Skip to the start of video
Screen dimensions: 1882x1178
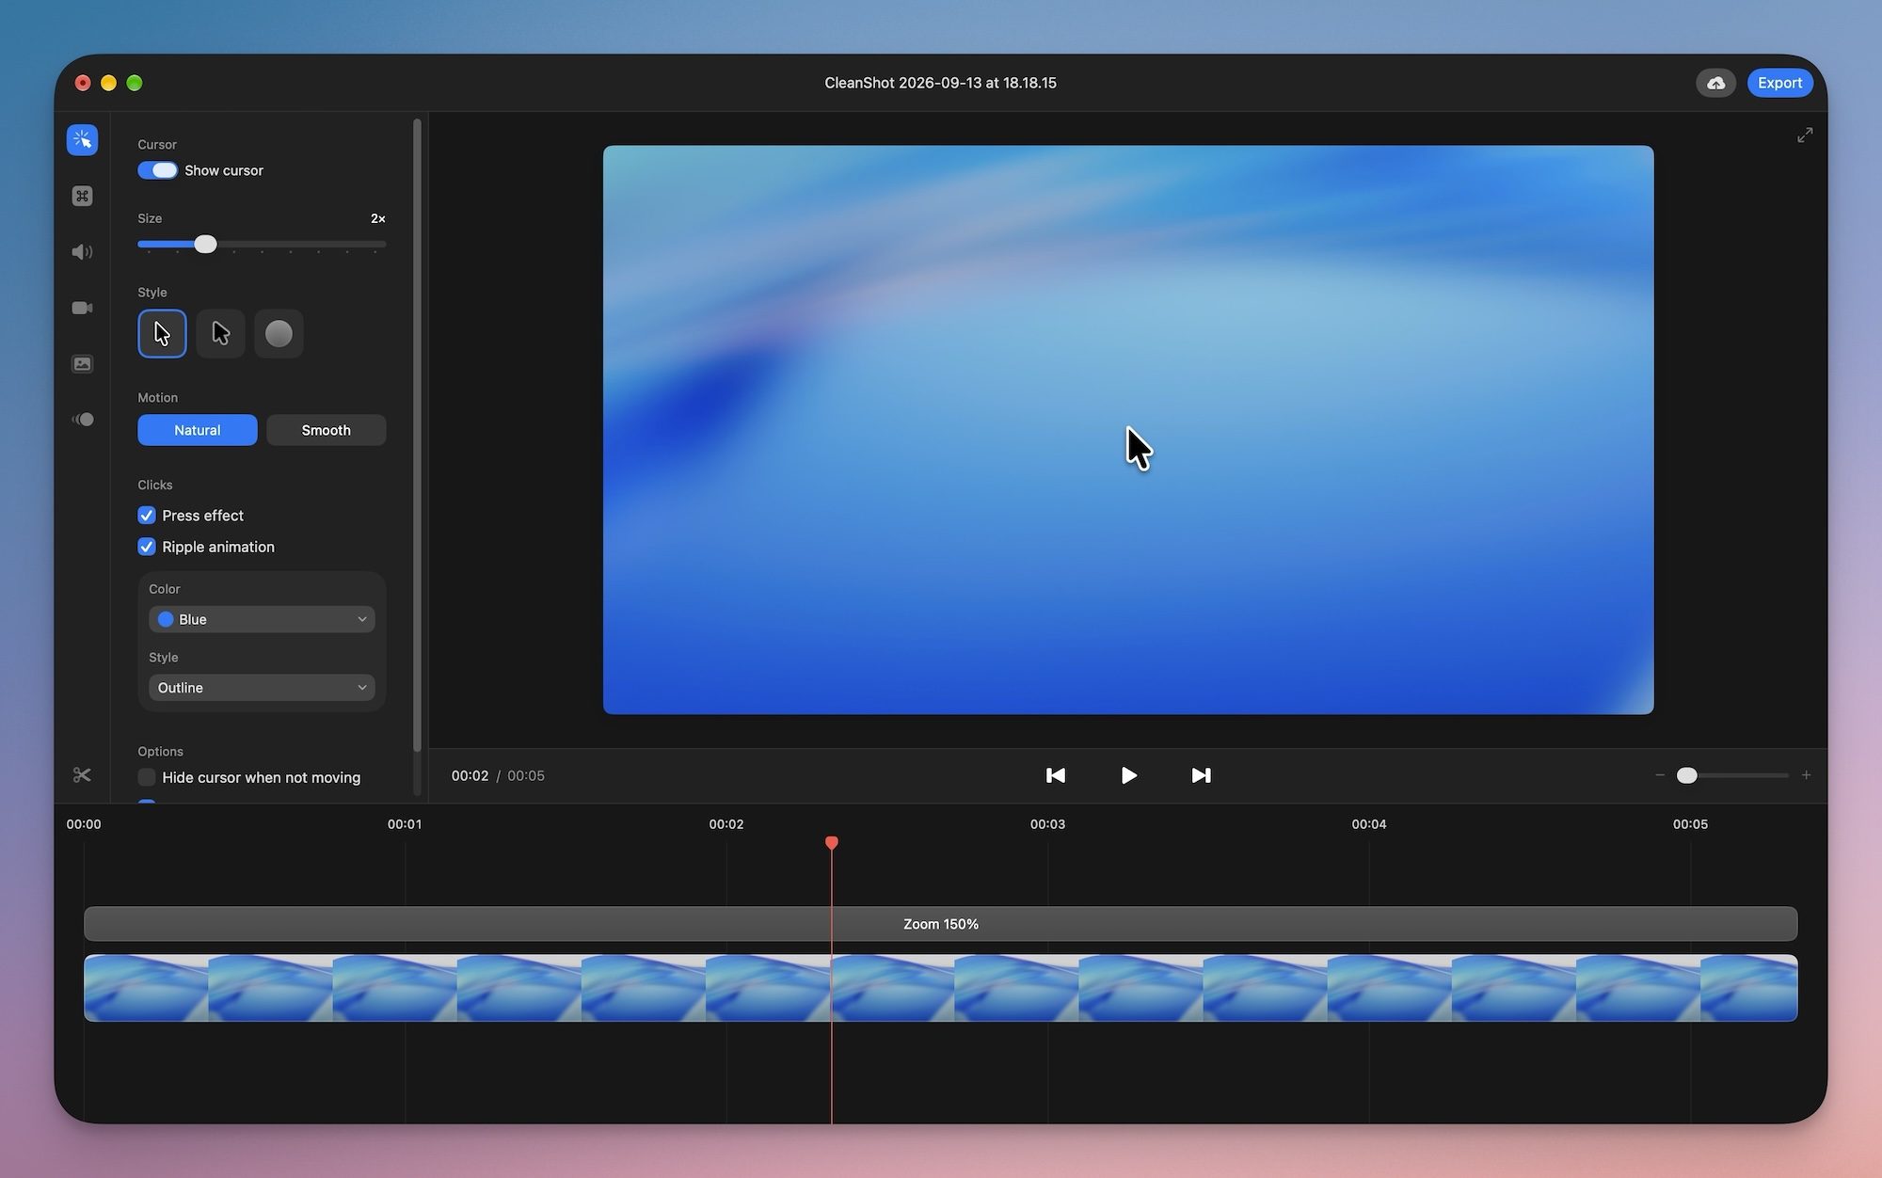tap(1056, 775)
